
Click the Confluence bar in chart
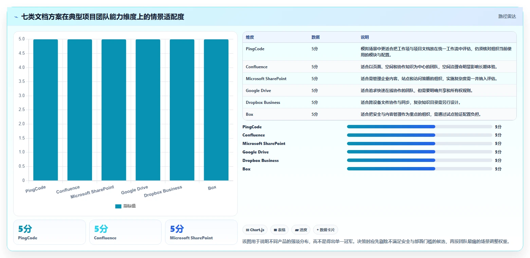coord(80,110)
